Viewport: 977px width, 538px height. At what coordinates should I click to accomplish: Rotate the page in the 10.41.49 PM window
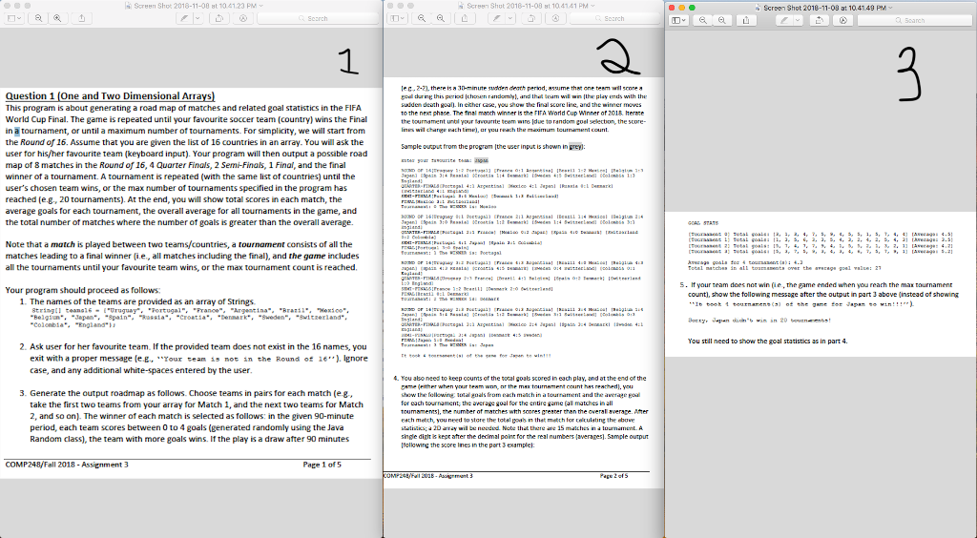pos(820,21)
